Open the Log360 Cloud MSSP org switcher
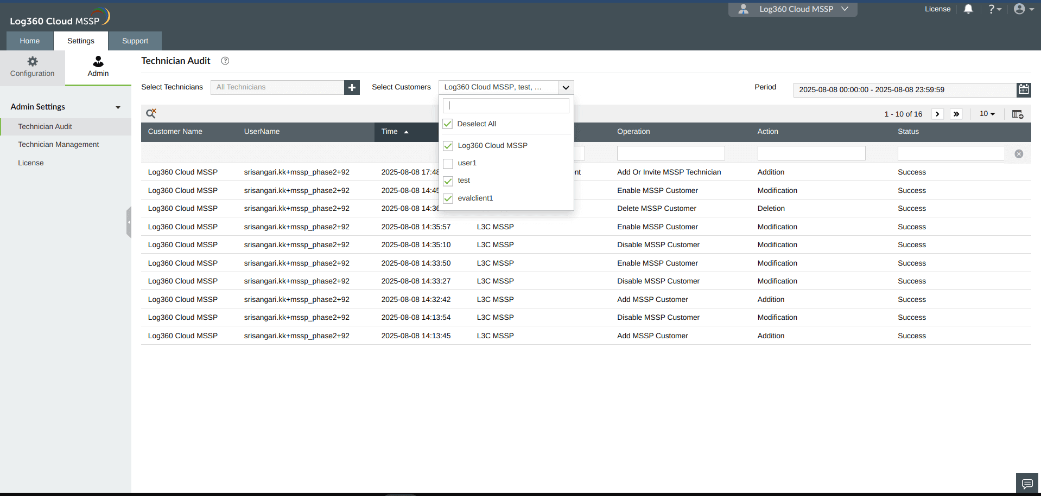Viewport: 1041px width, 496px height. pyautogui.click(x=793, y=9)
